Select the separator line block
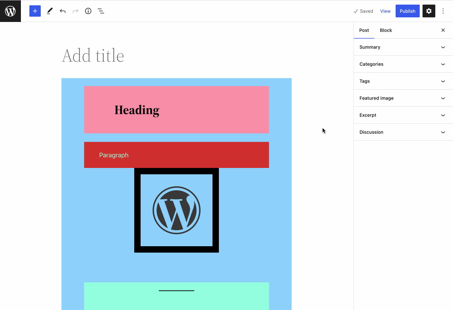Viewport: 453px width, 310px height. click(x=176, y=291)
